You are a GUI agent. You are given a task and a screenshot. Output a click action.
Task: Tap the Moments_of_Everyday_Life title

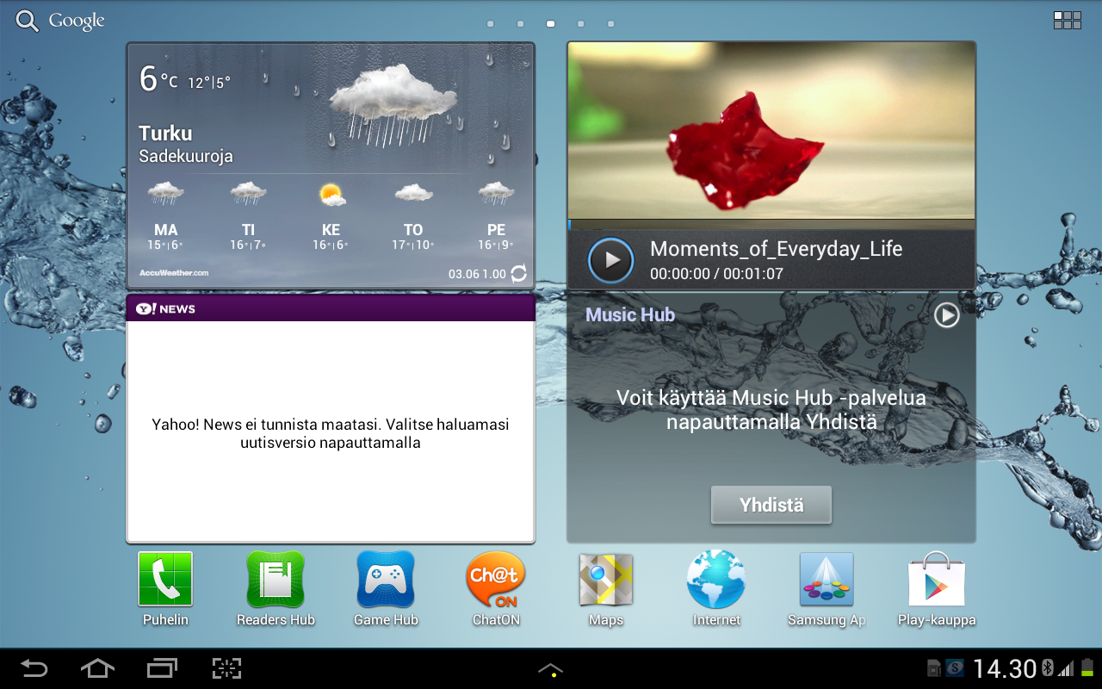click(777, 249)
